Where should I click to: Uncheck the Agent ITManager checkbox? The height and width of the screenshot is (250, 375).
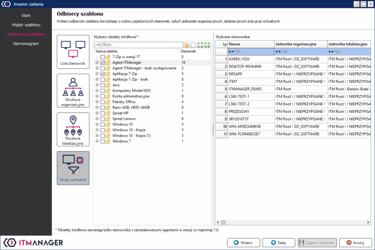click(103, 62)
